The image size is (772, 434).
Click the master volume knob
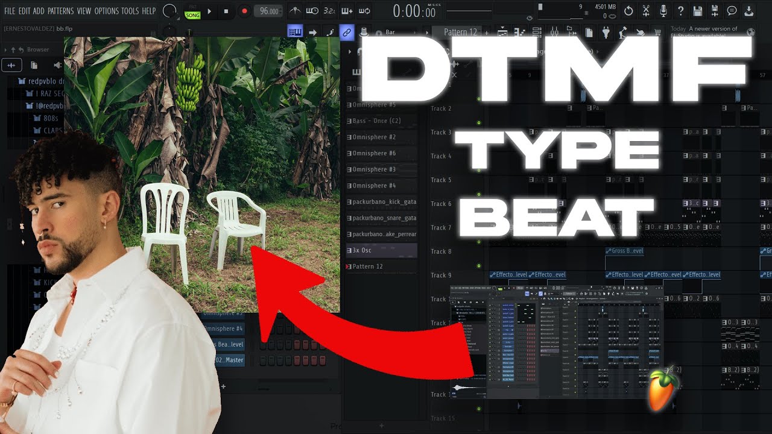click(169, 10)
